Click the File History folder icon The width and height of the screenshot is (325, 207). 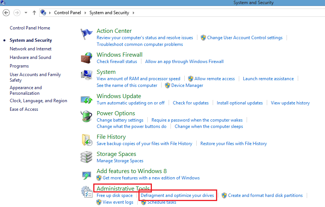click(x=87, y=140)
